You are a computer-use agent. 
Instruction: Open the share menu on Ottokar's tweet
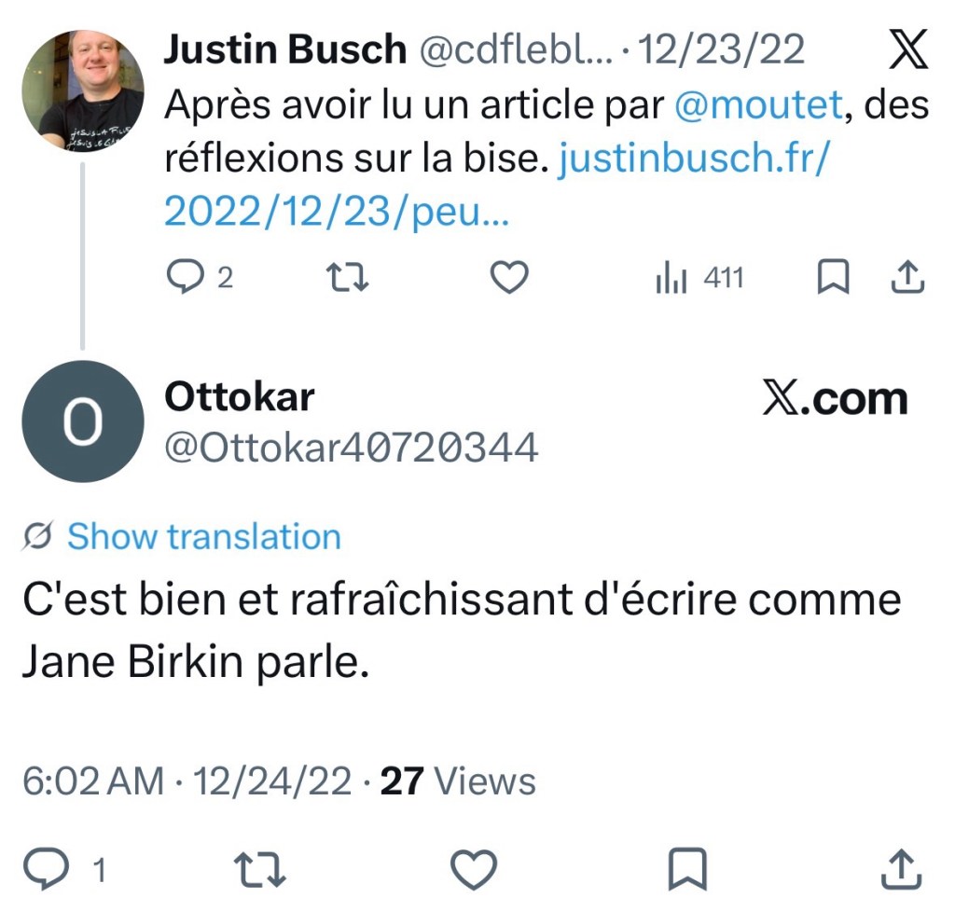point(901,869)
